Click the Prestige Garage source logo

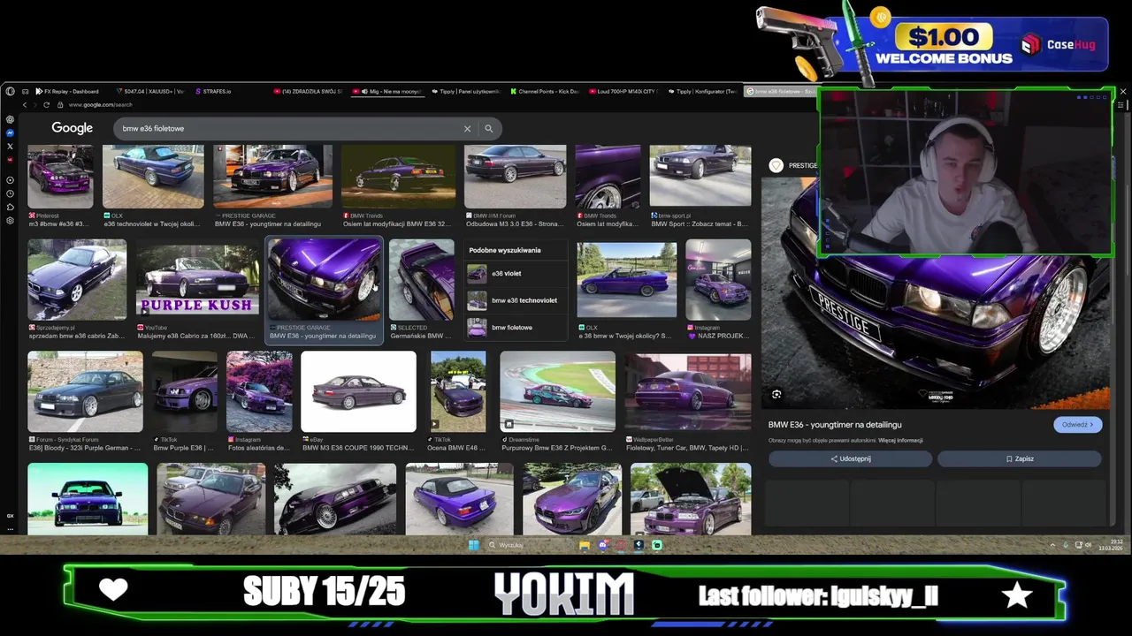(776, 165)
